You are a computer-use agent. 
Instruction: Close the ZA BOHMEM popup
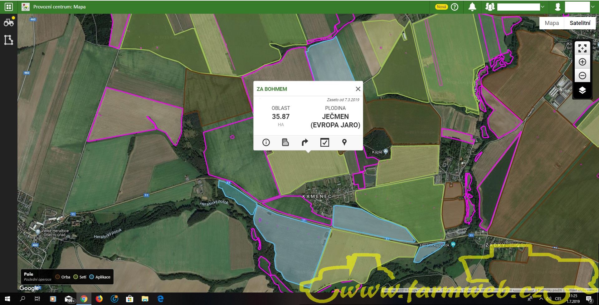358,89
